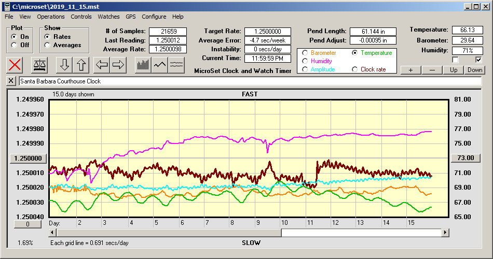The height and width of the screenshot is (259, 493).
Task: Click 'Each grid line = 0.691 secs/day' text
Action: pos(89,242)
